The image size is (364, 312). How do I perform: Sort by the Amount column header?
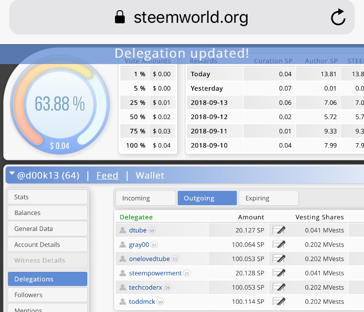click(251, 217)
